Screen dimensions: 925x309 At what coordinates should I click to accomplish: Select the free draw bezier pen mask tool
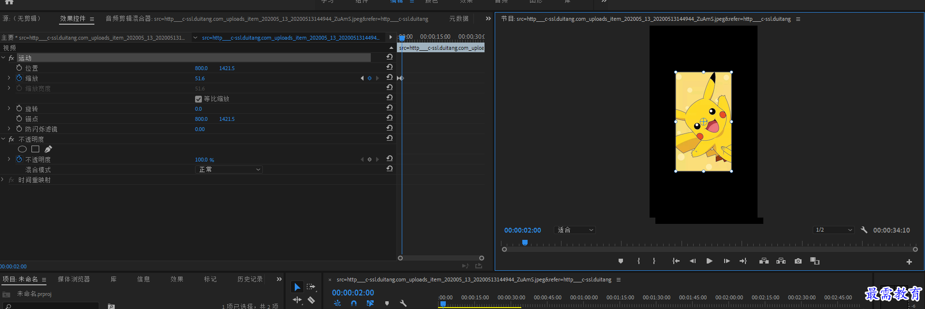coord(48,149)
